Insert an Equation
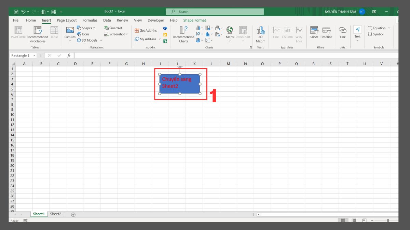Image resolution: width=410 pixels, height=230 pixels. point(377,28)
